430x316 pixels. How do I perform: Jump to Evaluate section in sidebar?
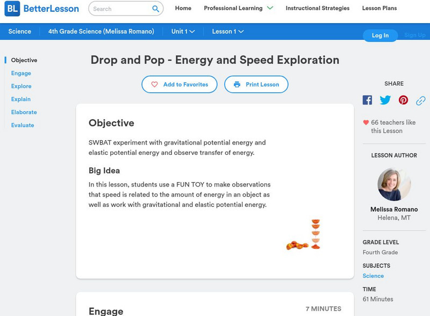click(23, 125)
